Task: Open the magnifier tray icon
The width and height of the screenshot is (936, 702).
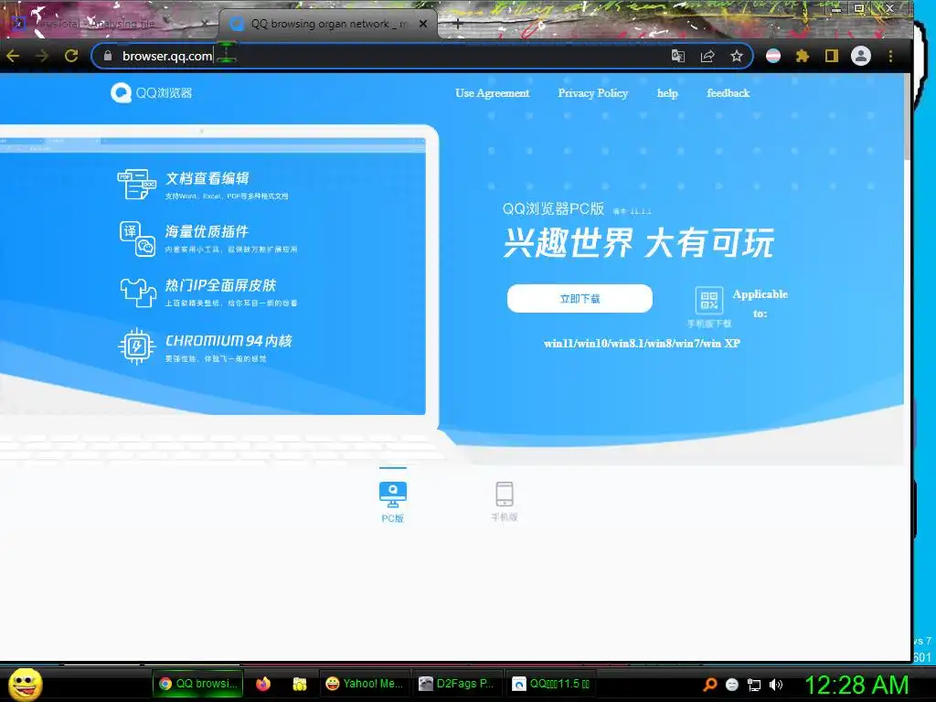Action: pos(710,684)
